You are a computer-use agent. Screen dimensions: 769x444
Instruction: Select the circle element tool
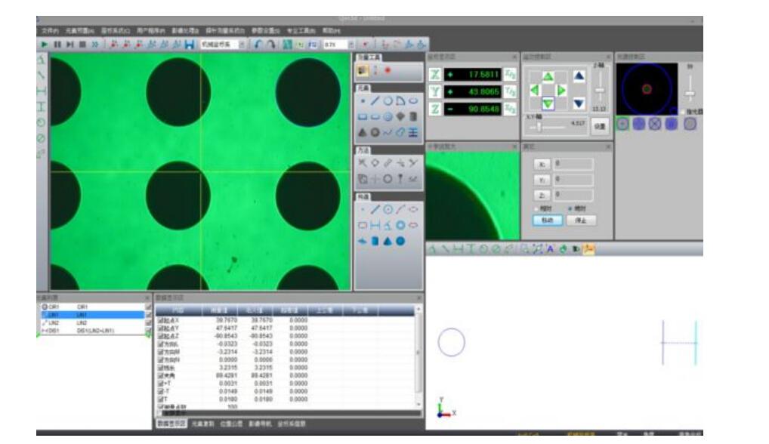click(388, 100)
